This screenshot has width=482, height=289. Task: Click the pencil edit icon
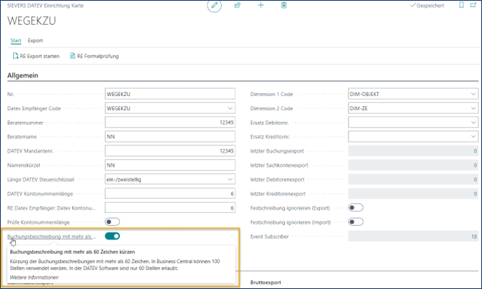[214, 5]
